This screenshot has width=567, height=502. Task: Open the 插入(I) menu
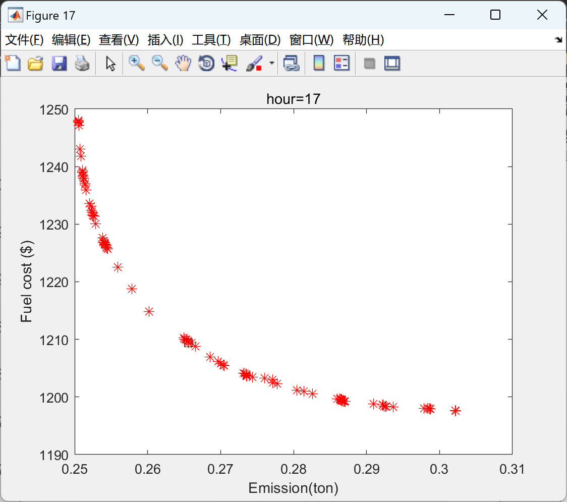tap(165, 39)
